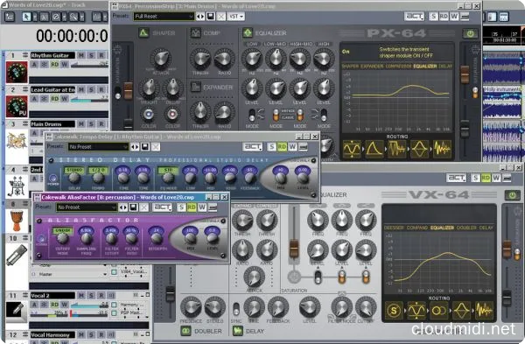Click the RD button in VX-64 window
Viewport: 525px width, 344px height.
pyautogui.click(x=486, y=178)
